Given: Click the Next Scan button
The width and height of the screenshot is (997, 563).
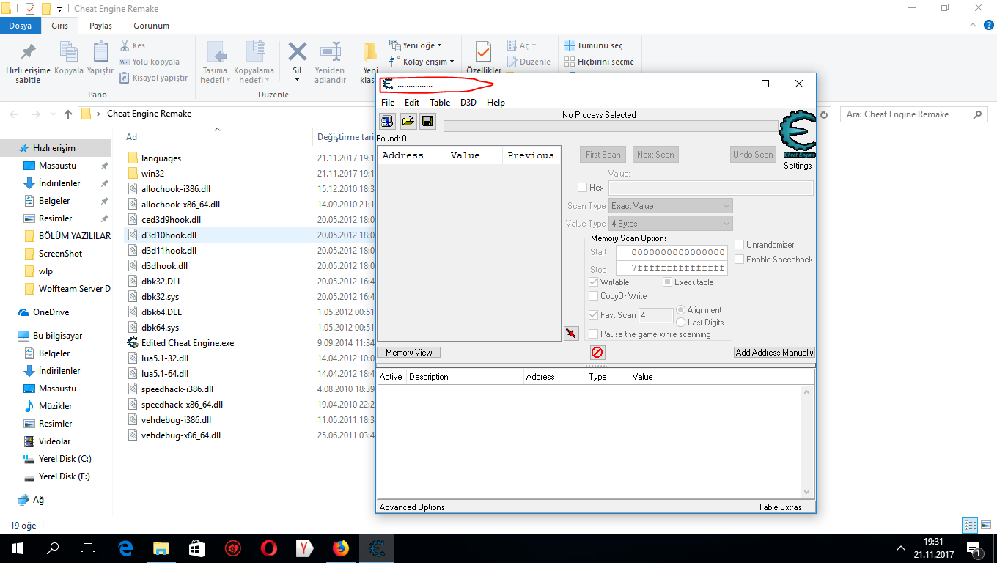Looking at the screenshot, I should 655,155.
